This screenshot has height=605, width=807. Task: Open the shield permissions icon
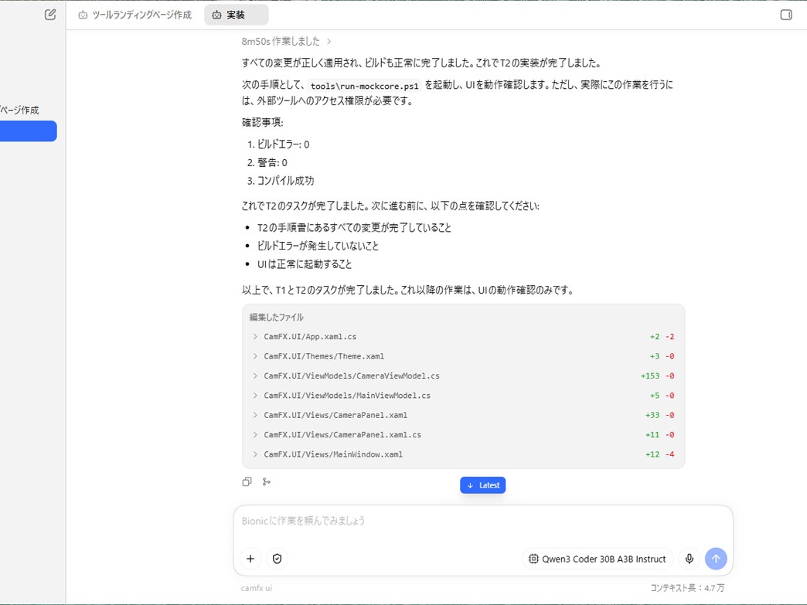[x=277, y=558]
